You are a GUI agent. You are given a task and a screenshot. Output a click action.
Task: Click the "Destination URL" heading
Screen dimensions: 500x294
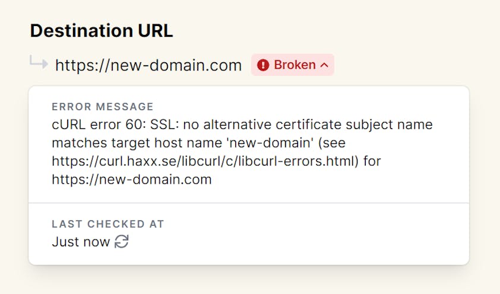point(102,31)
